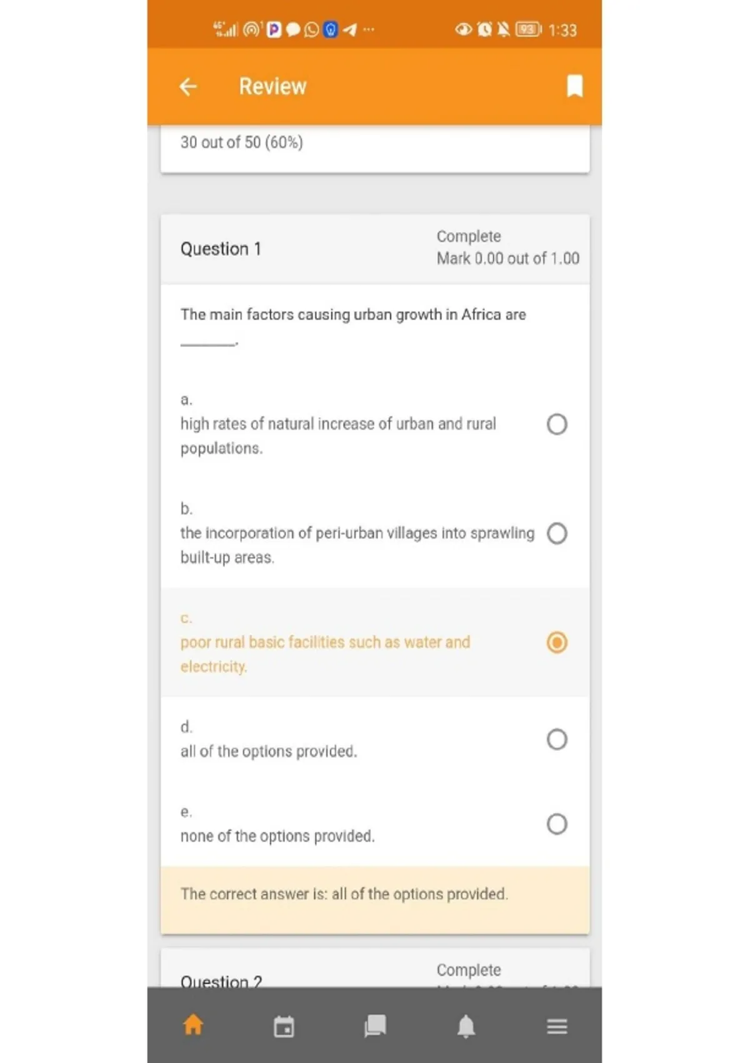Viewport: 750px width, 1063px height.
Task: Open the Home tab in bottom bar
Action: [x=193, y=1025]
